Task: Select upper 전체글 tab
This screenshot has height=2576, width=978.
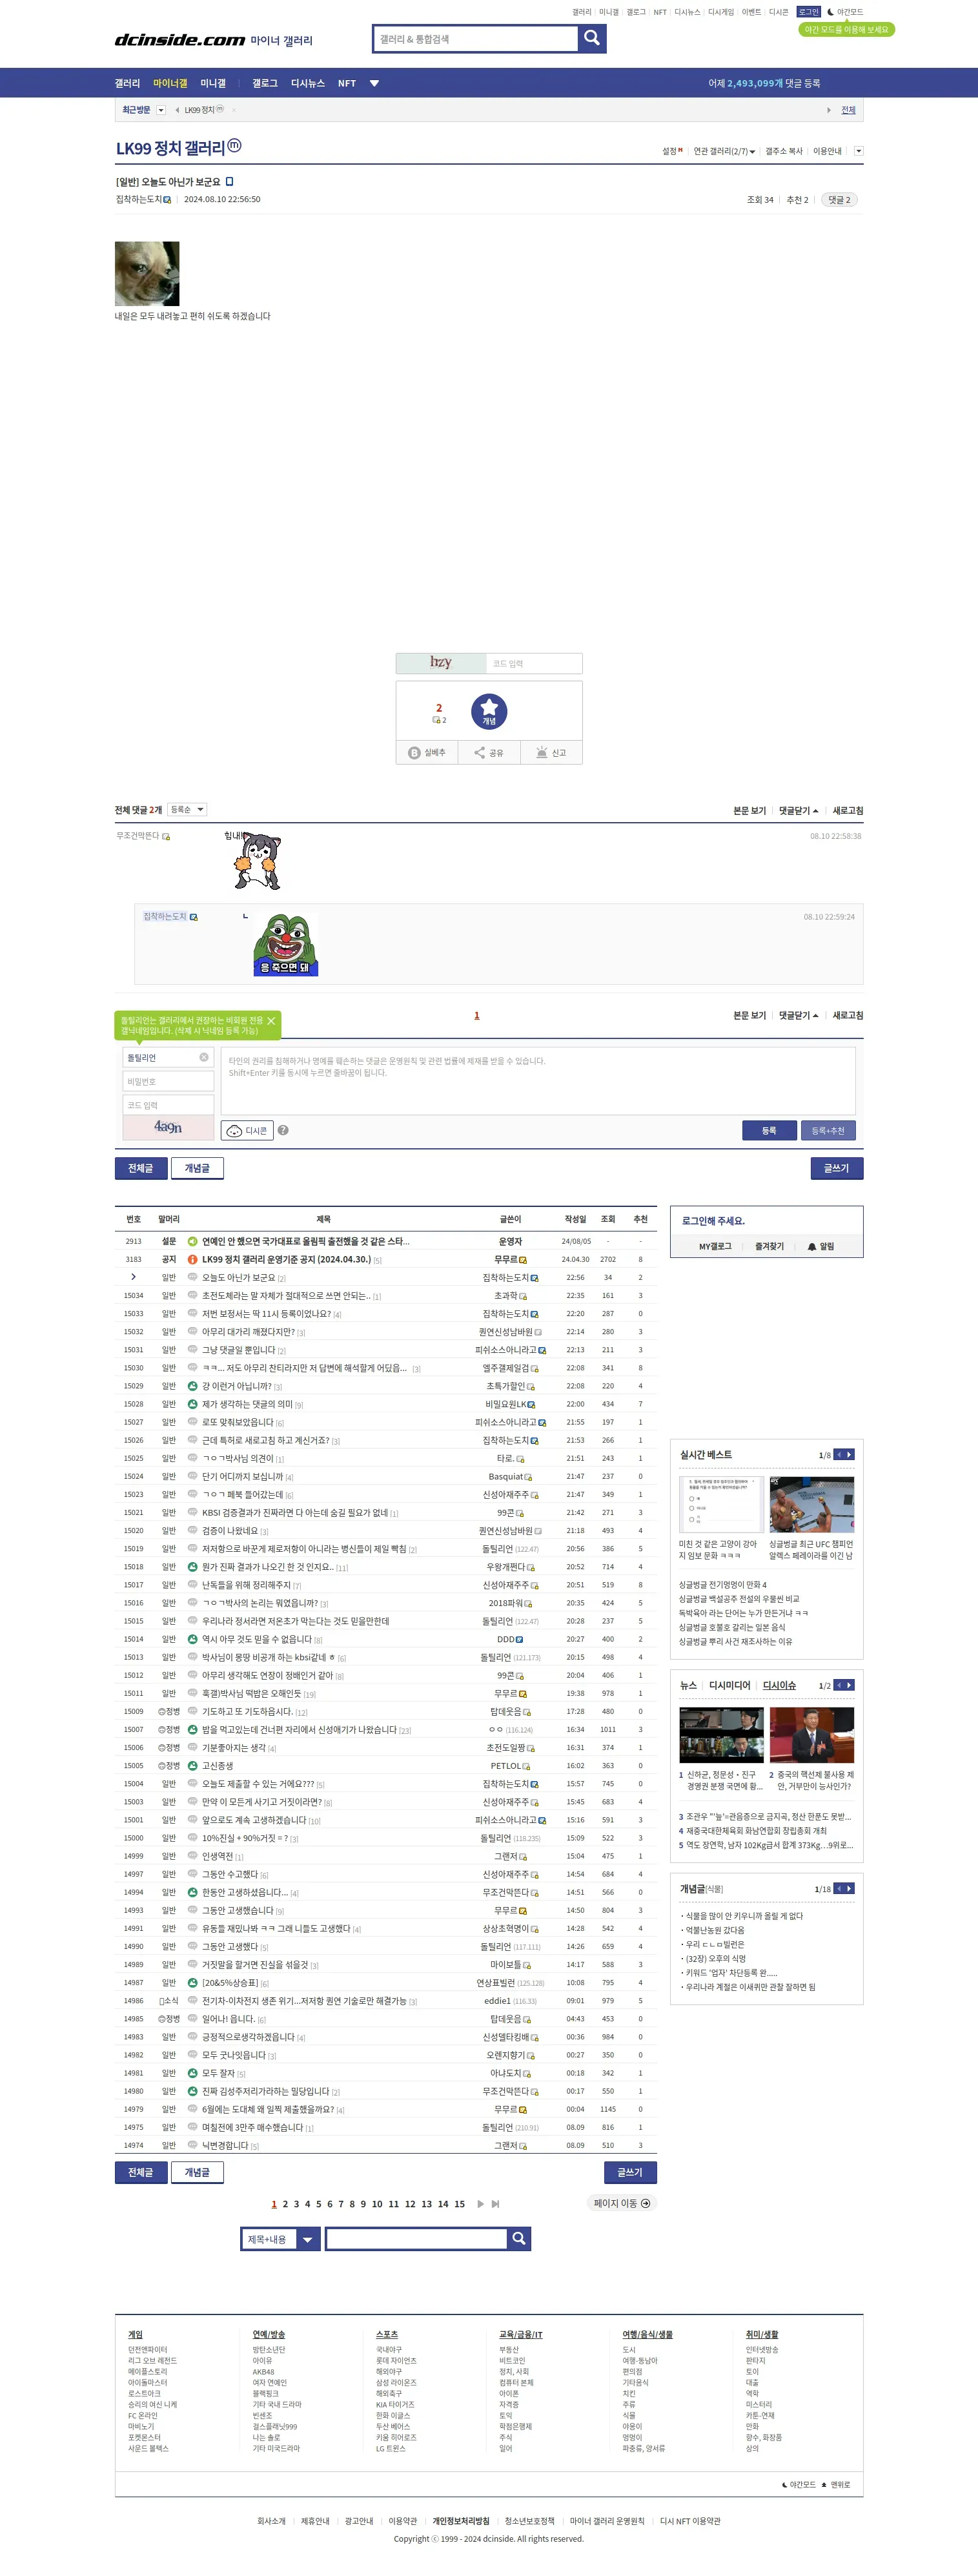Action: coord(141,1168)
